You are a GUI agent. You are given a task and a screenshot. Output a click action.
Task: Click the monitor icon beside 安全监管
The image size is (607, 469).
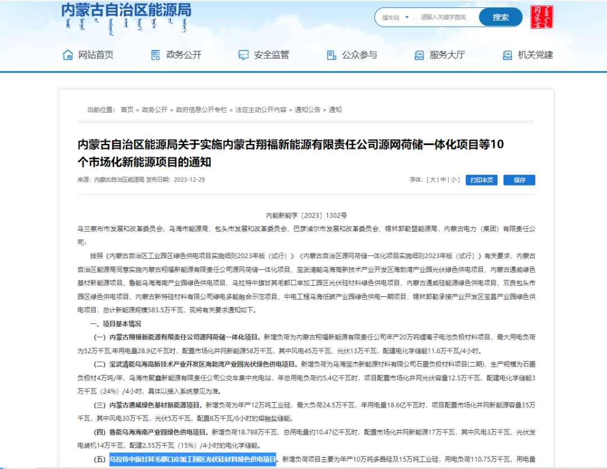pos(243,55)
